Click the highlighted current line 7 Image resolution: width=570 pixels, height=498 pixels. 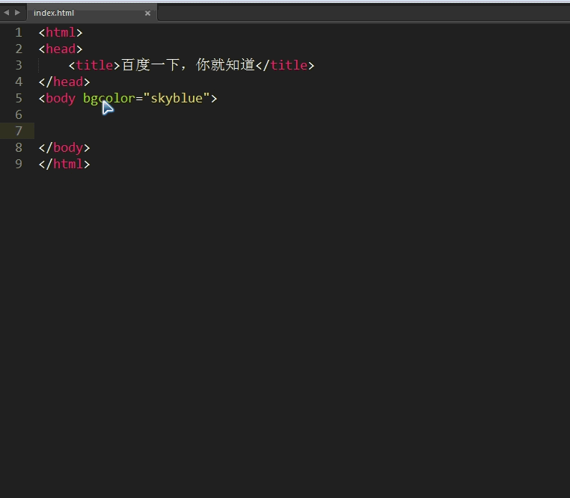[x=224, y=131]
